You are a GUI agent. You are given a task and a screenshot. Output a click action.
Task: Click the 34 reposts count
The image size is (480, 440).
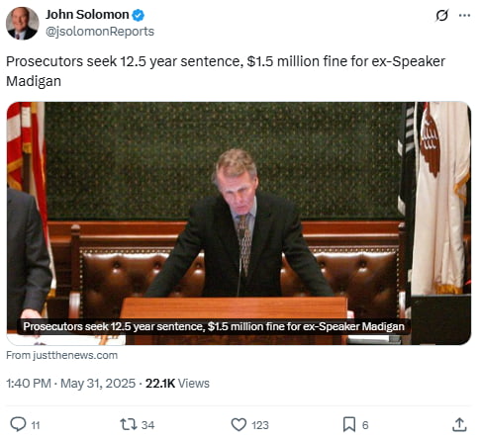coord(147,425)
